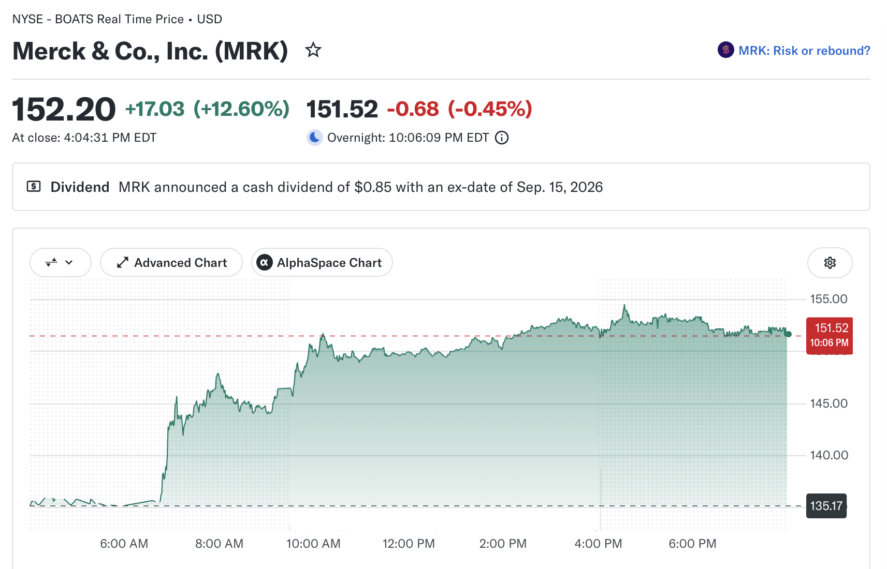This screenshot has height=569, width=887.
Task: Click the 12:00 PM time axis label
Action: 409,544
